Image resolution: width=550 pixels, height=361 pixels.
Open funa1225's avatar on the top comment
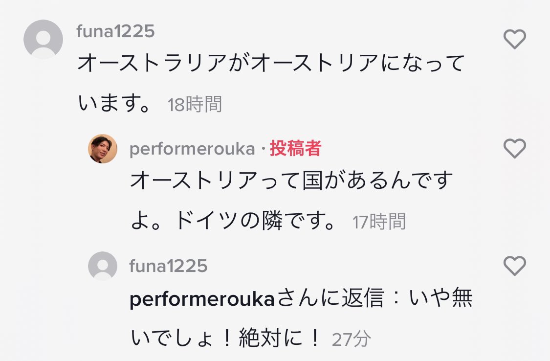pyautogui.click(x=43, y=39)
